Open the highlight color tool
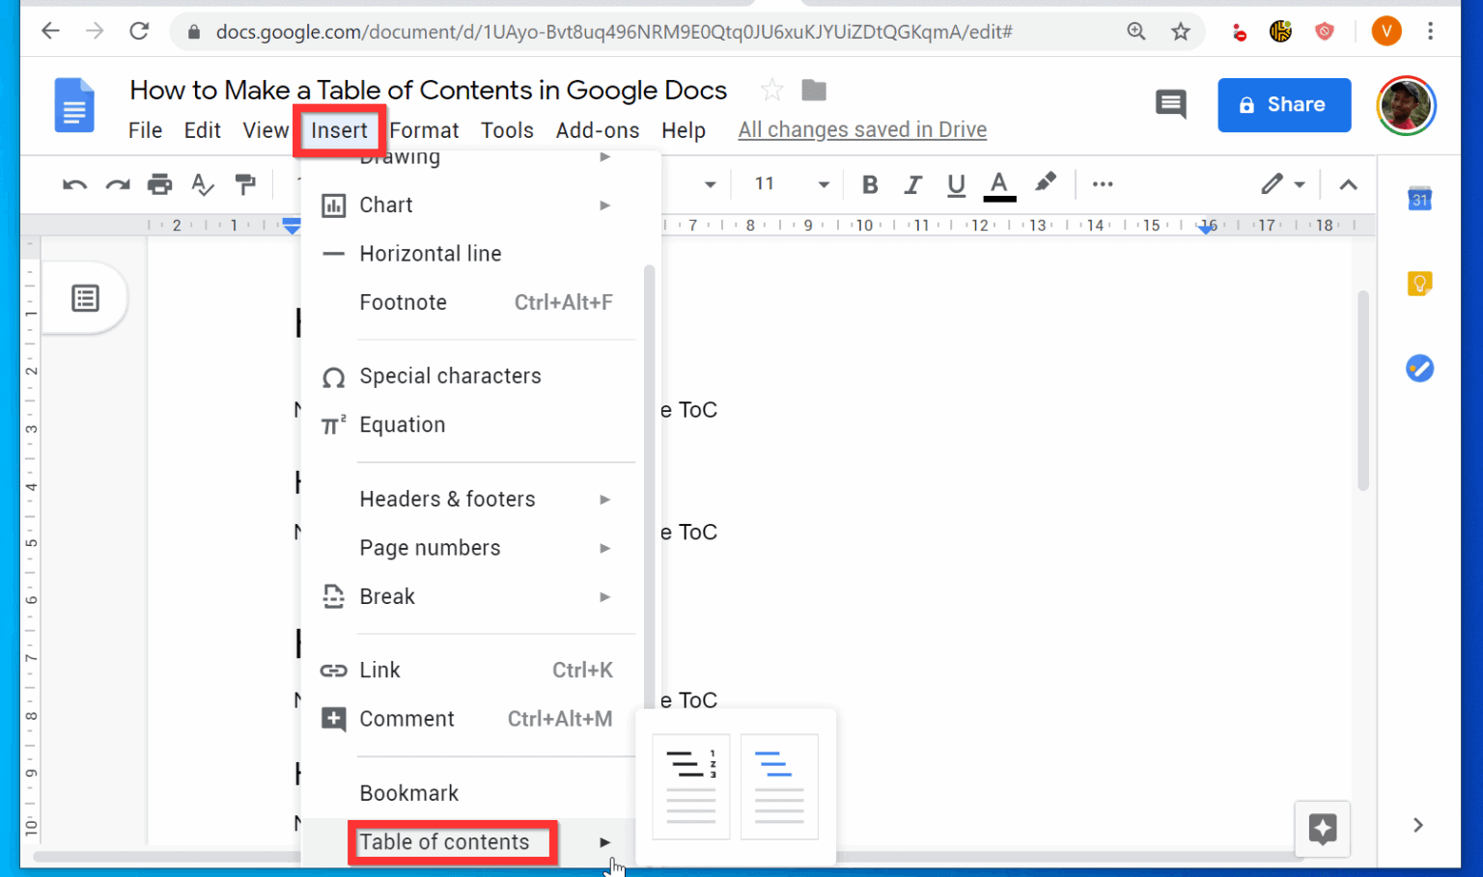The width and height of the screenshot is (1483, 877). pyautogui.click(x=1045, y=183)
